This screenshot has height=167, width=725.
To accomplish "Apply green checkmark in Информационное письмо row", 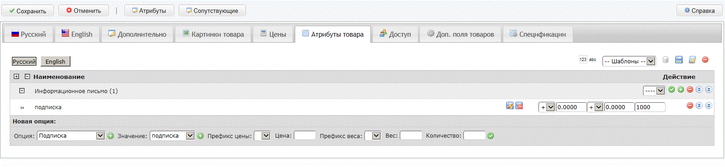I will click(672, 89).
